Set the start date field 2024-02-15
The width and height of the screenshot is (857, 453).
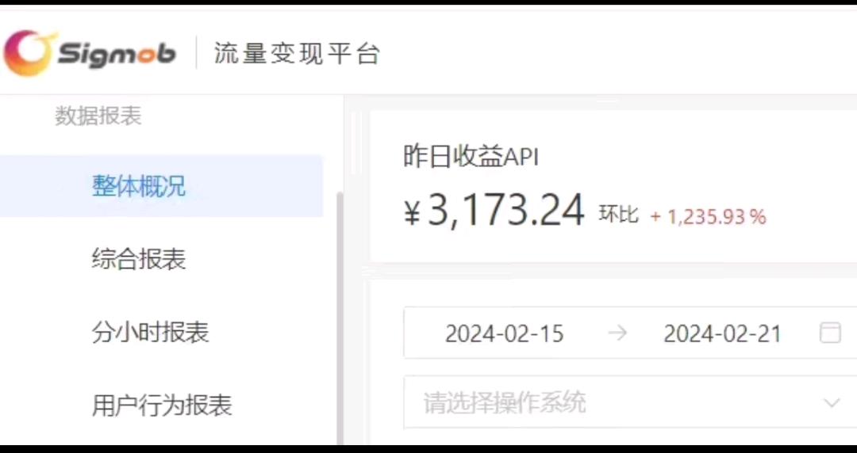[x=504, y=333]
